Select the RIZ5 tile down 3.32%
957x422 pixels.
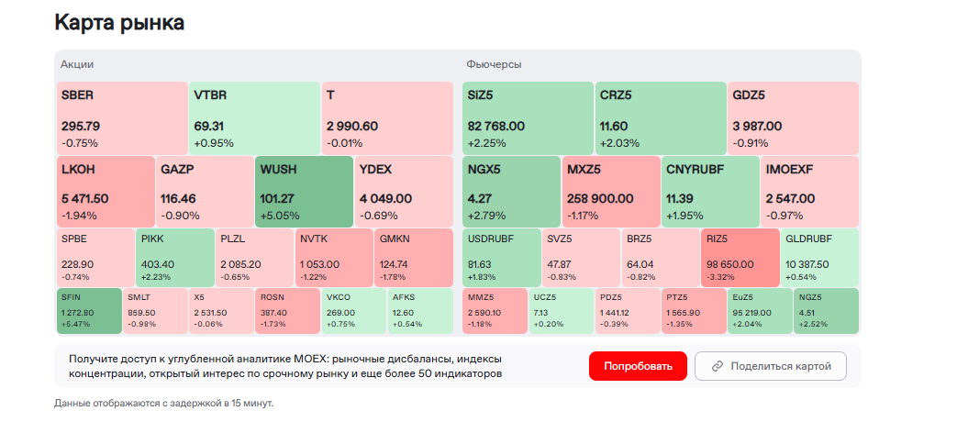coord(739,256)
